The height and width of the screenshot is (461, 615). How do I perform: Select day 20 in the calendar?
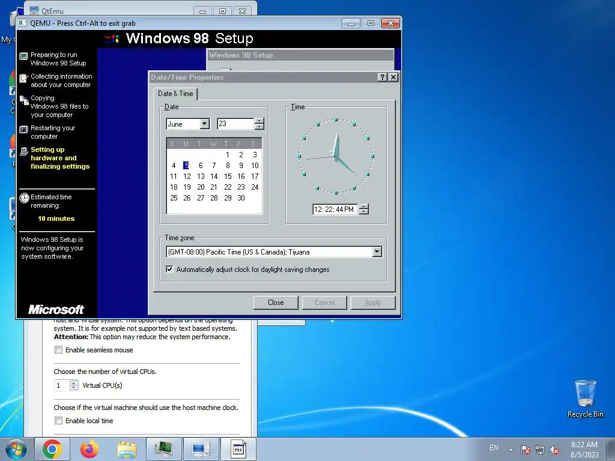[x=201, y=187]
